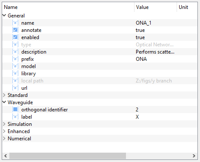Click the horizontal scrollbar thumb

click(x=68, y=156)
